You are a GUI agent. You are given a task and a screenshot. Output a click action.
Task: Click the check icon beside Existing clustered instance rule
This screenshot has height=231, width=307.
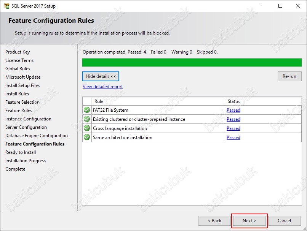coord(87,119)
